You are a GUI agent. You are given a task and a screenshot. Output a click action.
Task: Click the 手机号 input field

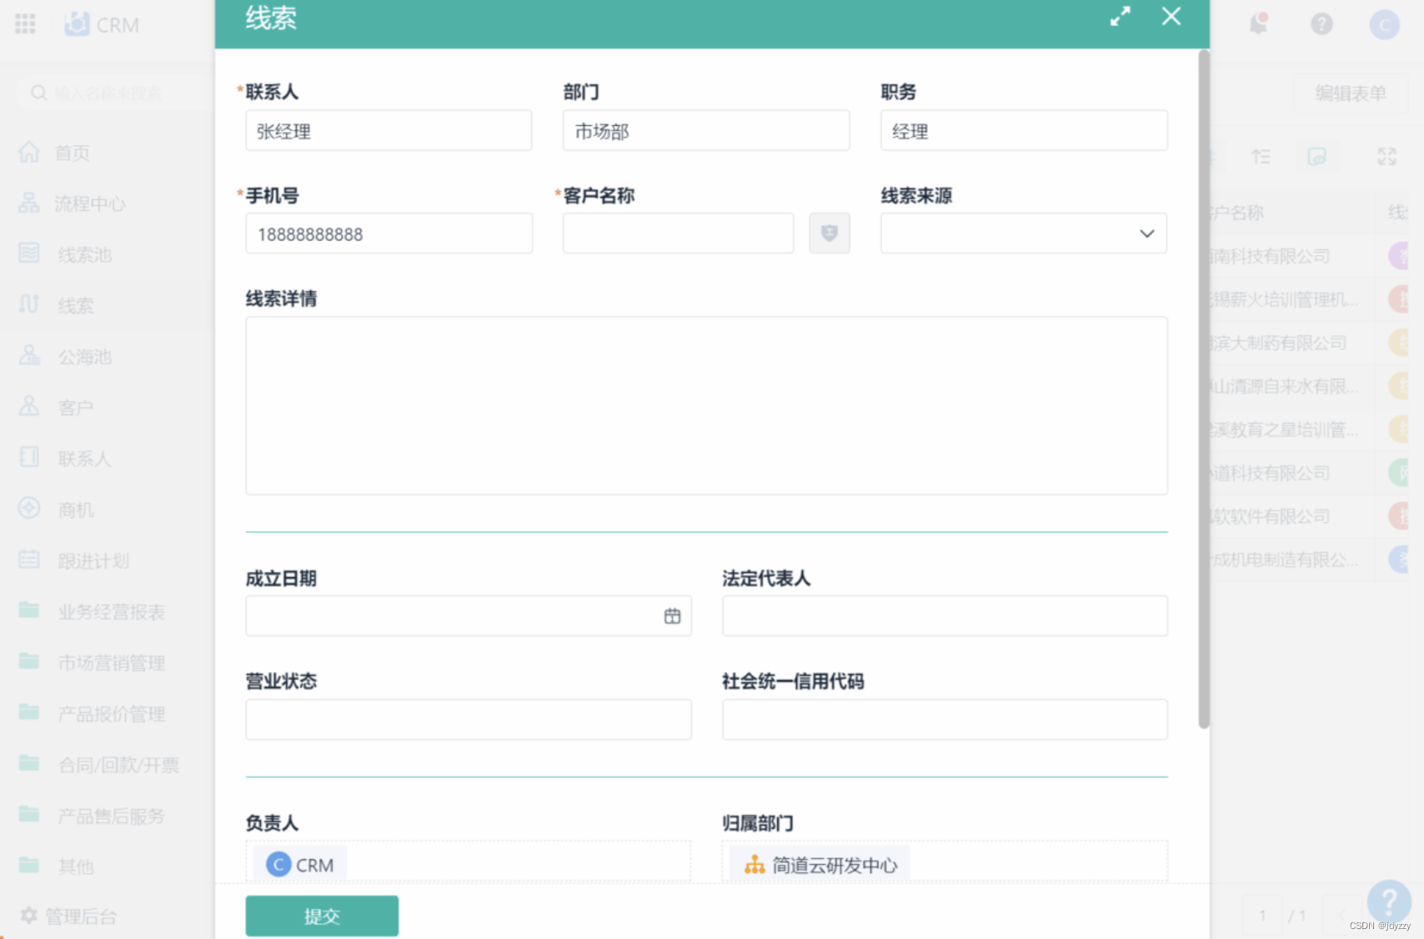point(389,233)
